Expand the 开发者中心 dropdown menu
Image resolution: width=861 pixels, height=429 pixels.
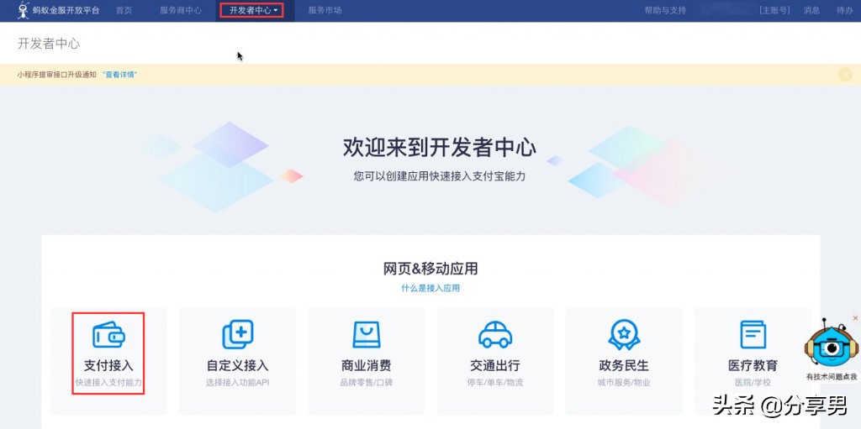252,10
